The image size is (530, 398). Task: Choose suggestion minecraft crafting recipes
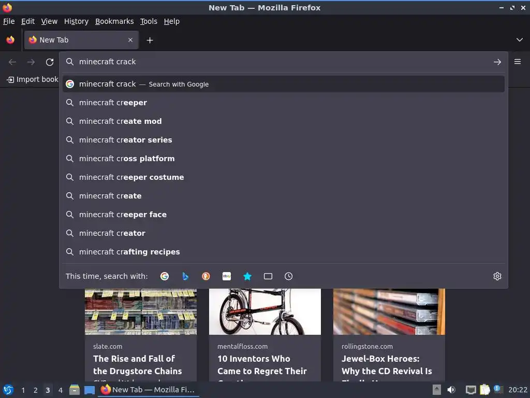283,251
